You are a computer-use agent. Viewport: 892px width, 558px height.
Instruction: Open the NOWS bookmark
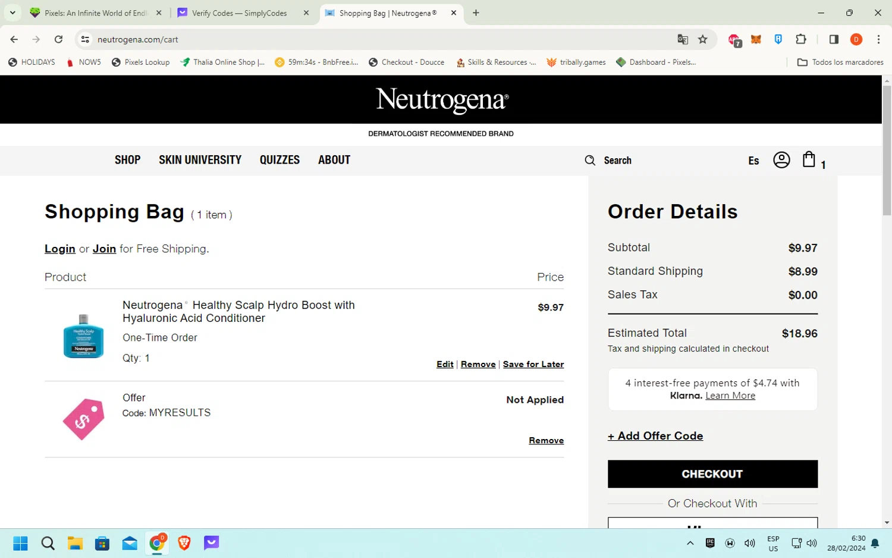84,62
